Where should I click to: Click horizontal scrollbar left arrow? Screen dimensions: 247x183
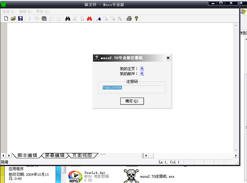pyautogui.click(x=146, y=155)
